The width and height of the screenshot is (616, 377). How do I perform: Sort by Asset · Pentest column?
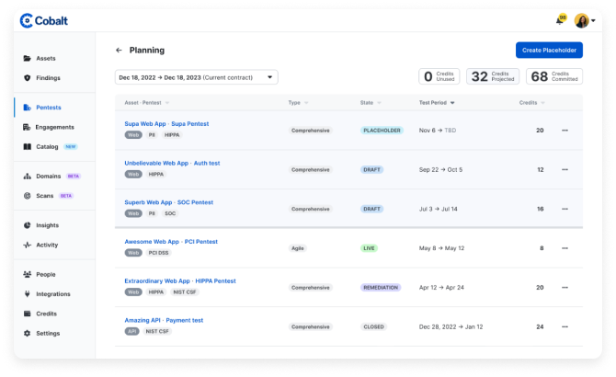[146, 102]
